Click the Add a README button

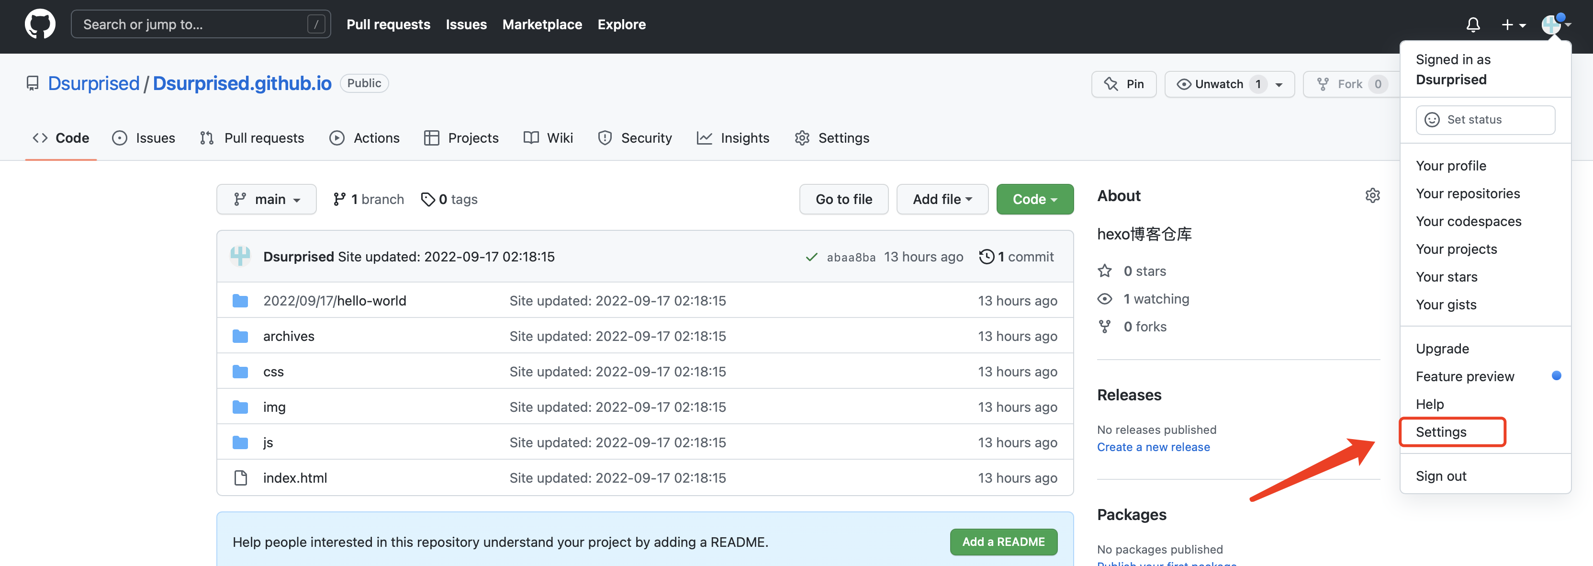(1003, 542)
